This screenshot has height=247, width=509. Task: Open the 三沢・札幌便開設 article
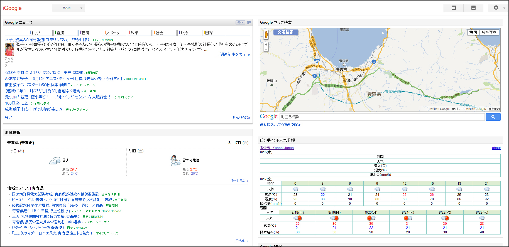click(46, 216)
